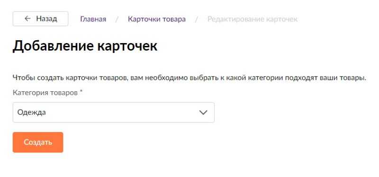This screenshot has width=379, height=177.
Task: Open the Главная breadcrumb link
Action: click(93, 19)
